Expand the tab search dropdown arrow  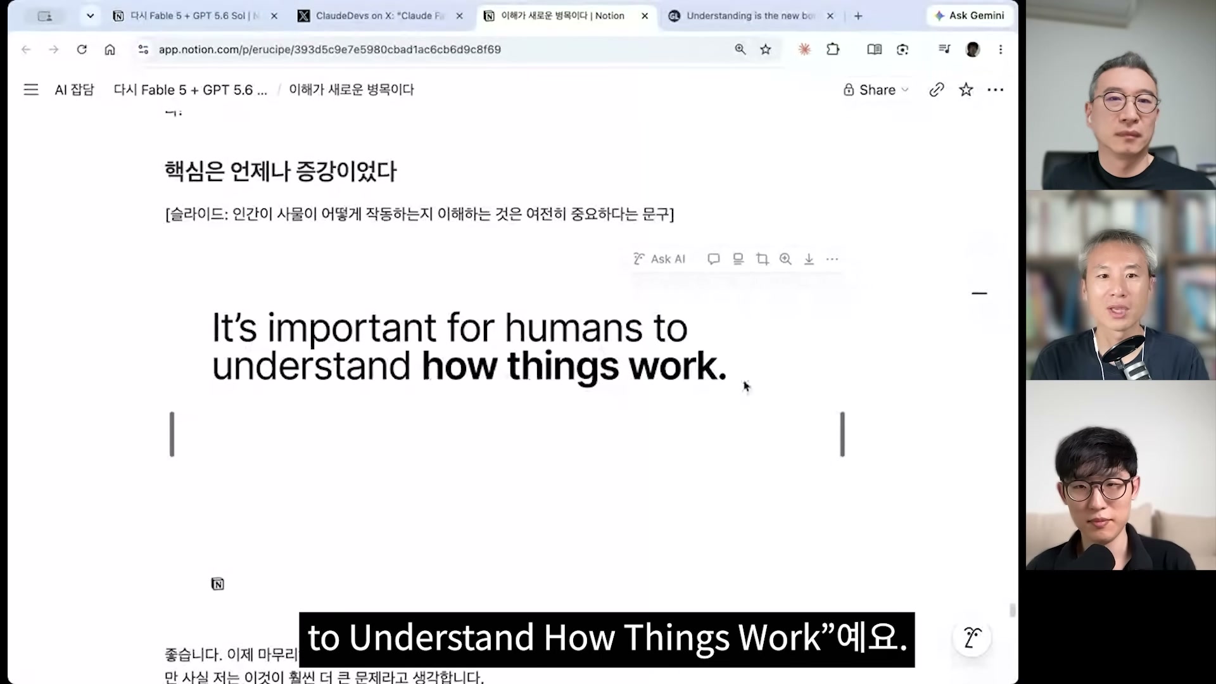pos(90,16)
